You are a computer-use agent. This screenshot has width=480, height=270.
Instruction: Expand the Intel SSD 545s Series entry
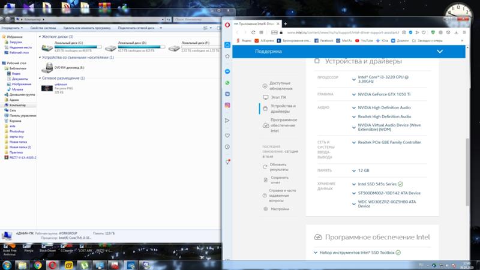point(354,184)
